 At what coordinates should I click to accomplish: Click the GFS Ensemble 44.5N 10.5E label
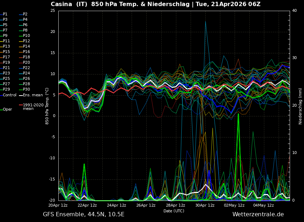(x=83, y=214)
